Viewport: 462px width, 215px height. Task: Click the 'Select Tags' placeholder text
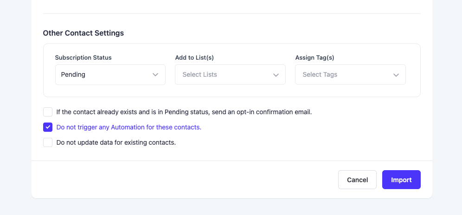[x=320, y=74]
